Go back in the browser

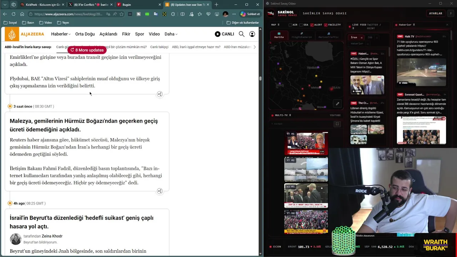(5, 14)
